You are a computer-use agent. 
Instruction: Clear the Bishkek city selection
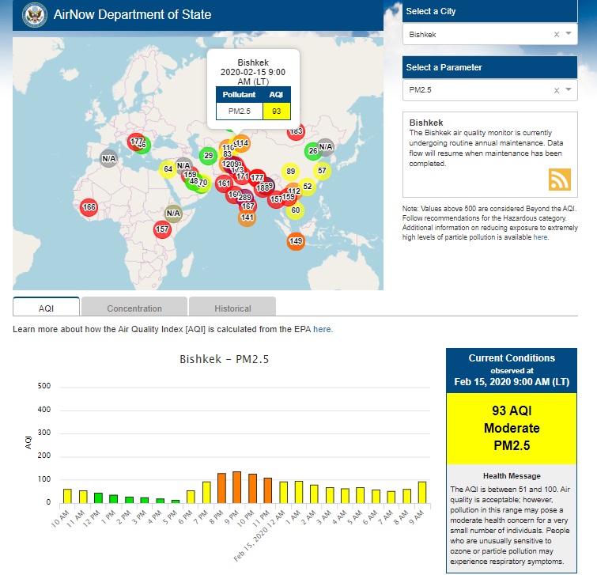click(x=556, y=35)
